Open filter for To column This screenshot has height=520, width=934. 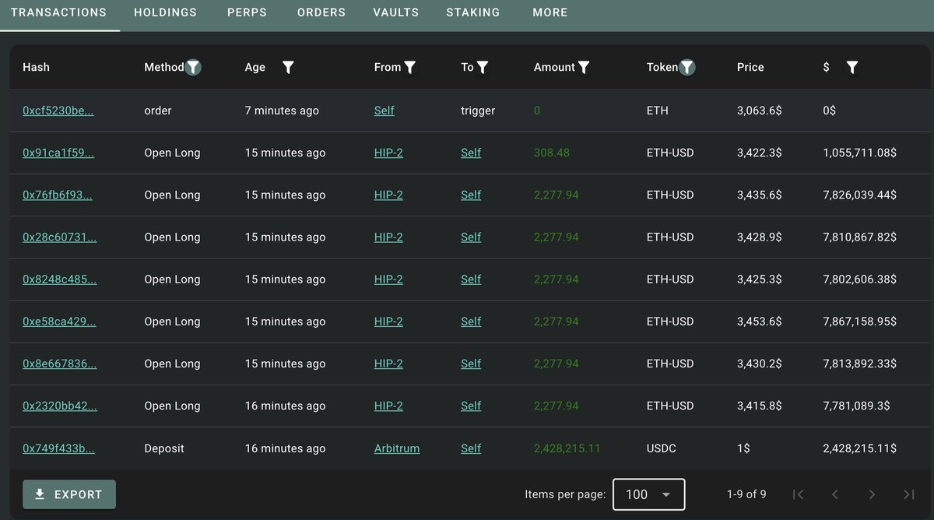coord(483,68)
